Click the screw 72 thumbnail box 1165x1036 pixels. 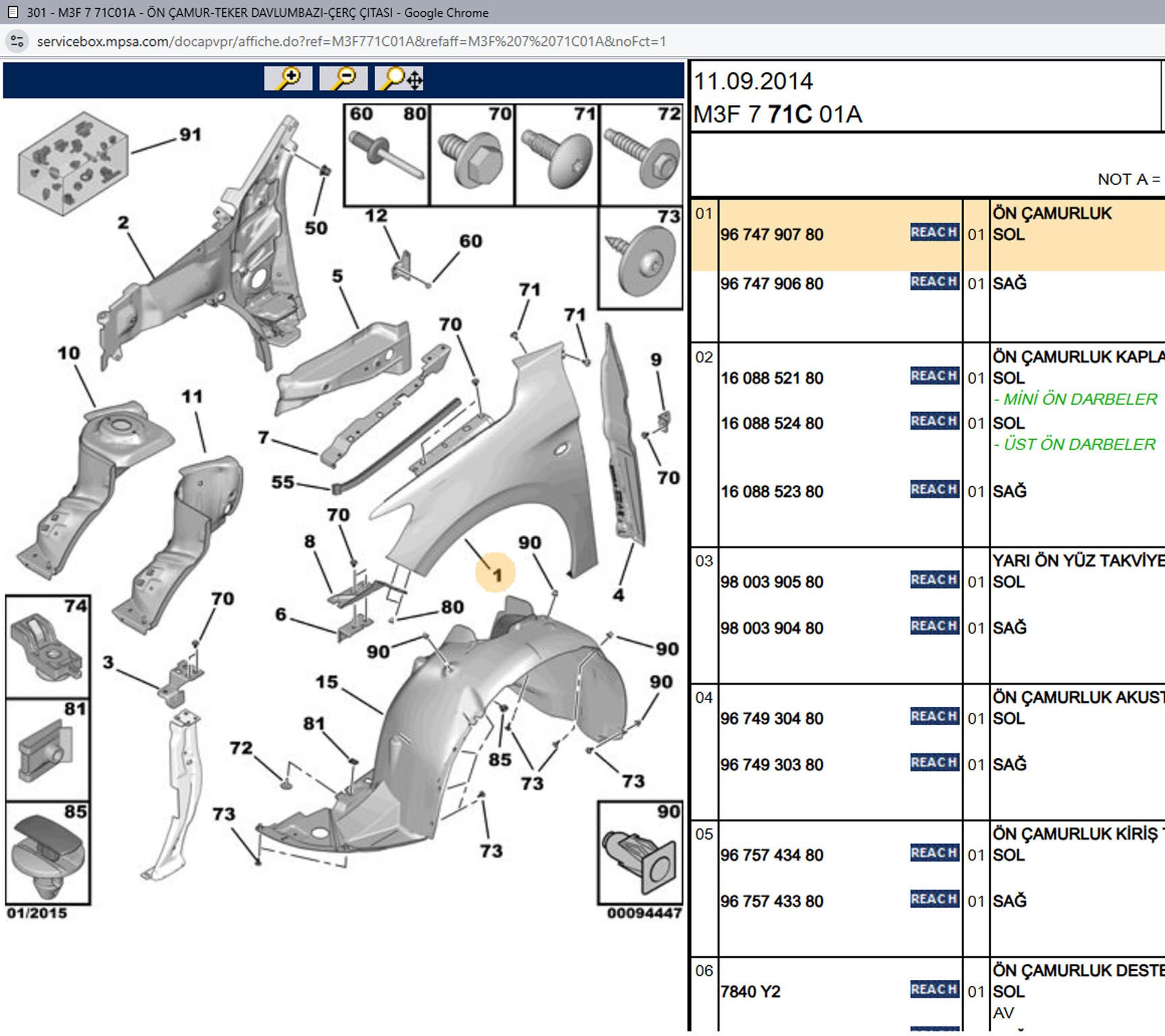(641, 155)
